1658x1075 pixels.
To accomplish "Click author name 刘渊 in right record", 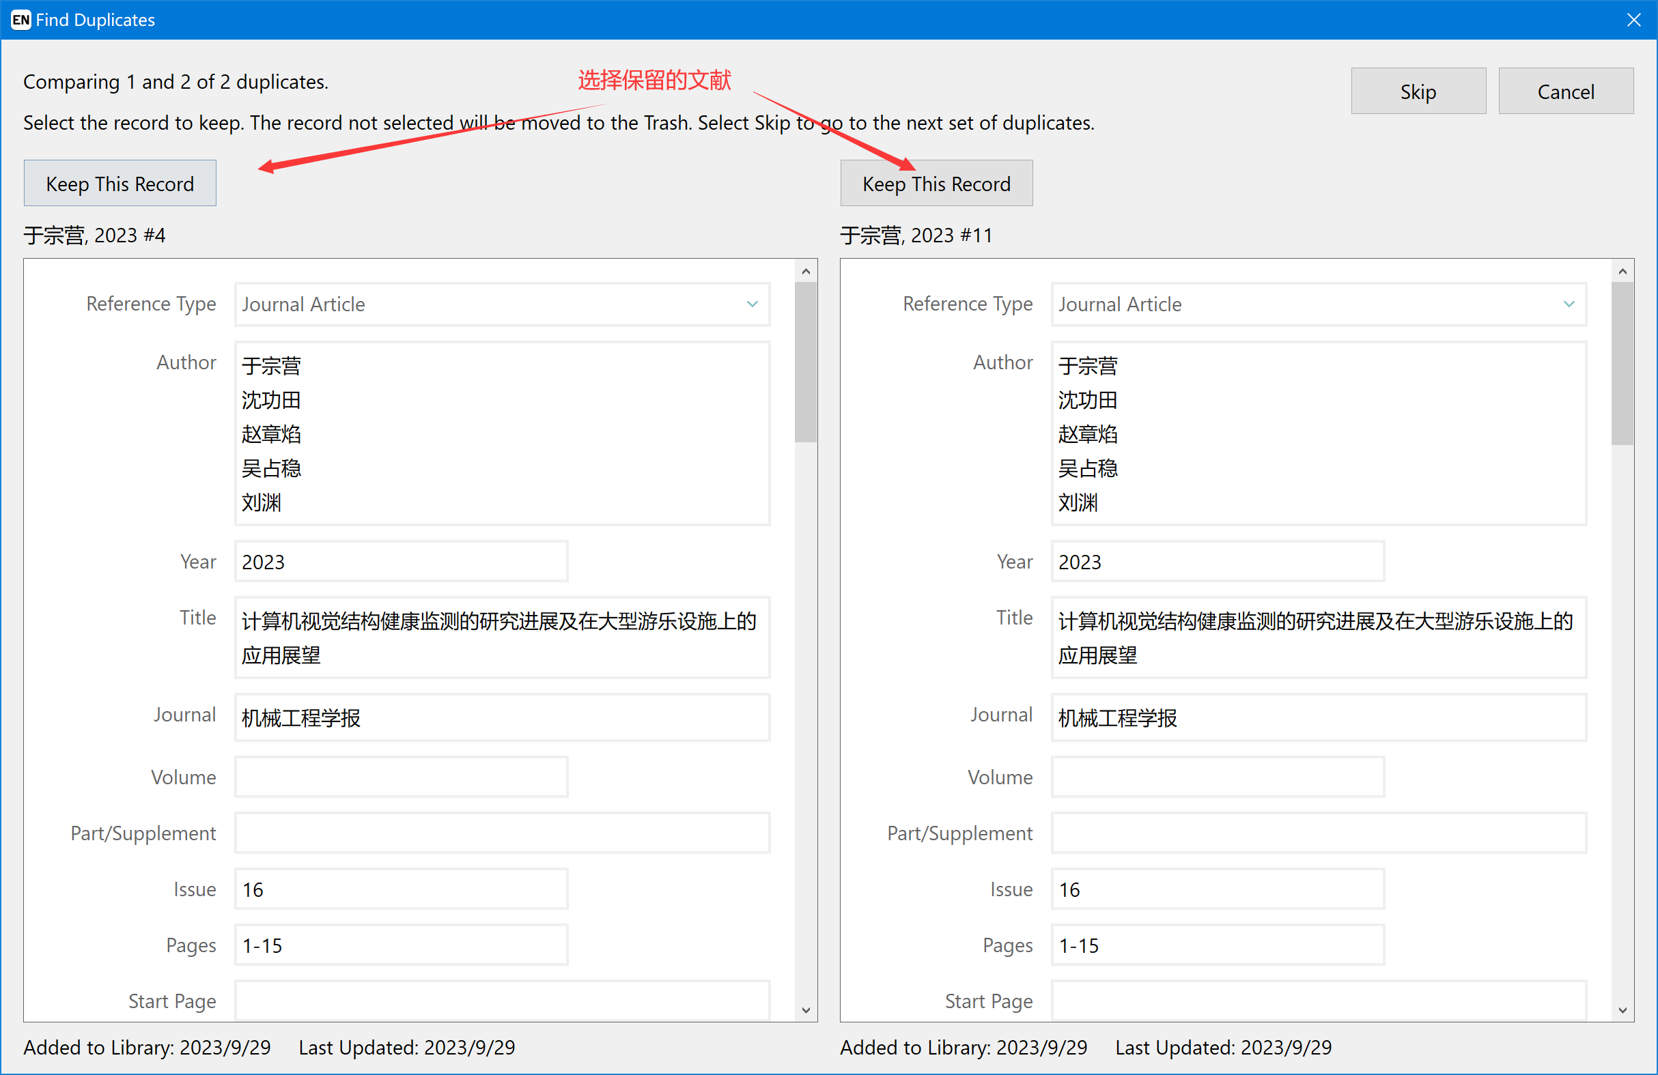I will (x=1078, y=502).
